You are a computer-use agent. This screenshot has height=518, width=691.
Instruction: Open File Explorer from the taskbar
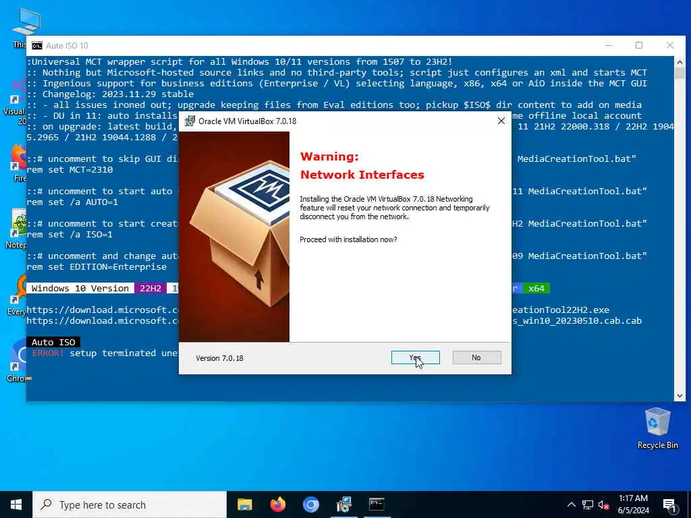[x=244, y=505]
